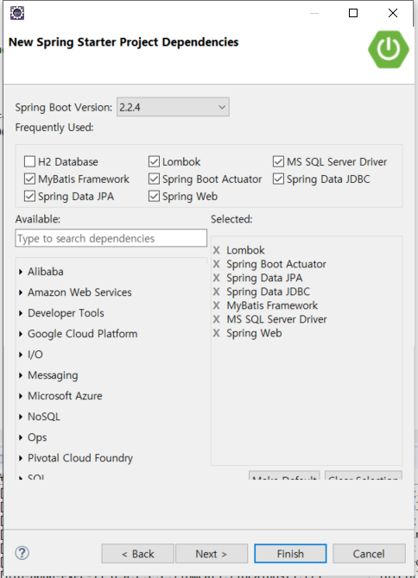
Task: Expand the Developer Tools category
Action: [x=21, y=313]
